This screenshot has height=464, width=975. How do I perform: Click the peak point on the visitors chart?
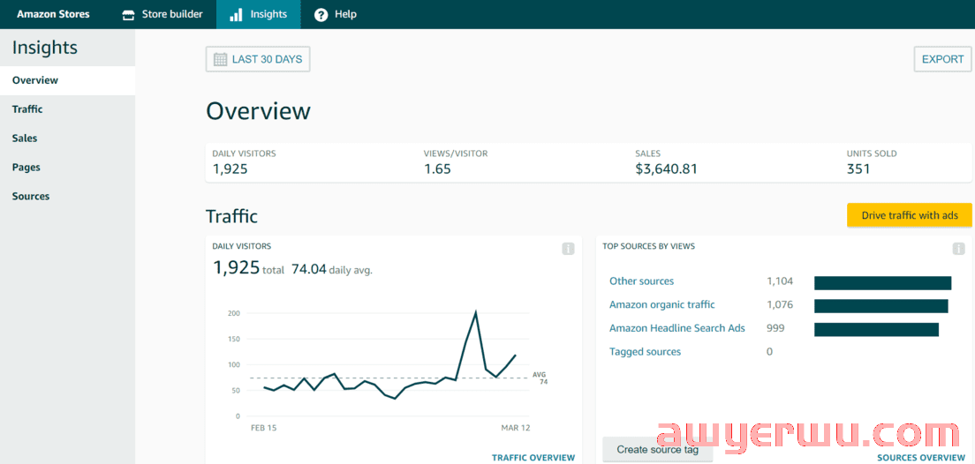click(x=476, y=312)
